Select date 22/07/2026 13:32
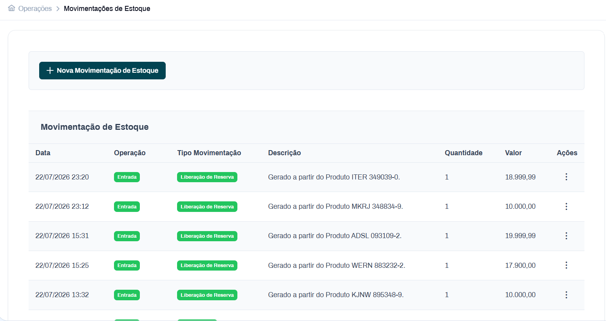This screenshot has height=321, width=606. [62, 295]
